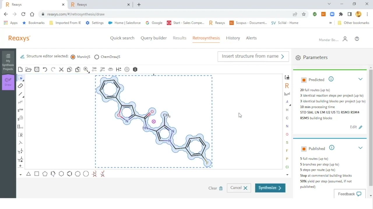
Task: Expand the template list arrow at bottom-left
Action: [20, 174]
